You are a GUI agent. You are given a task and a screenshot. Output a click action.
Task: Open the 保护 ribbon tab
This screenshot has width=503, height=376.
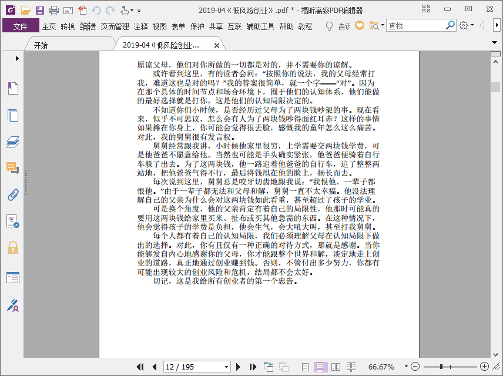(x=197, y=26)
